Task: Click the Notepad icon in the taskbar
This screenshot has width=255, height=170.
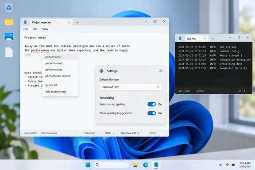Action: [156, 165]
